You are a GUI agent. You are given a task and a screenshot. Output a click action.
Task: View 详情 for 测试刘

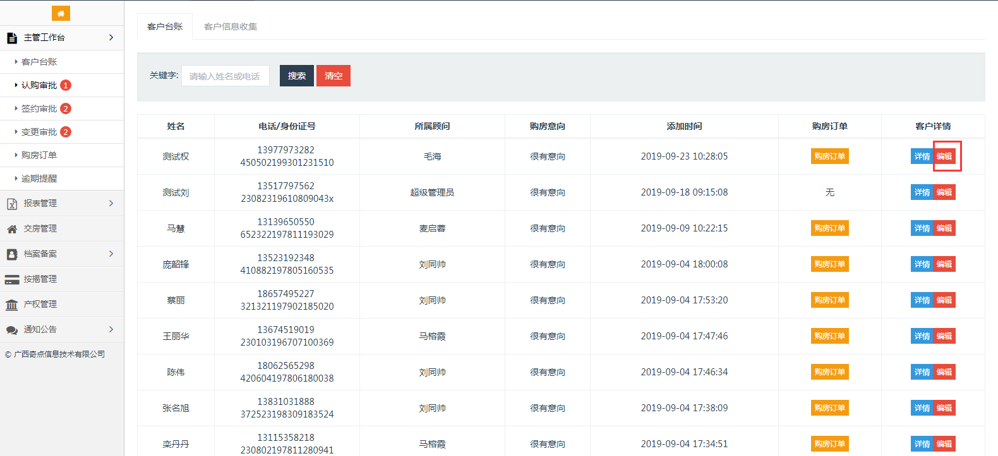[922, 192]
